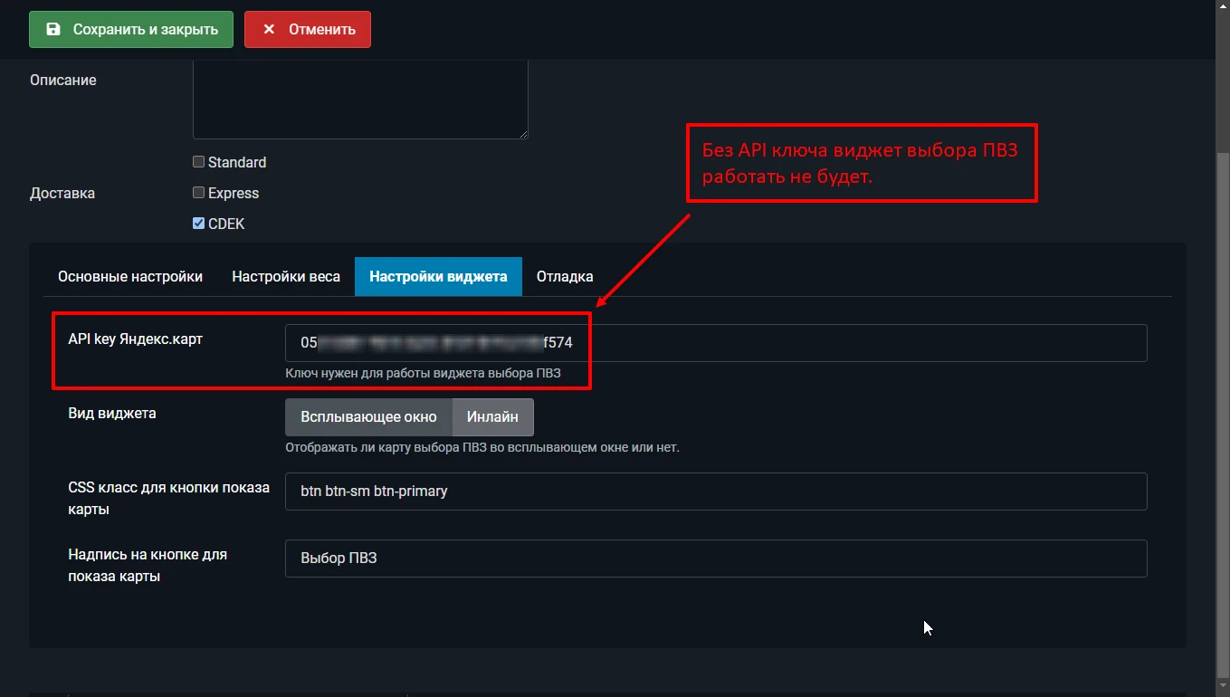The image size is (1230, 697).
Task: Click the textarea resize handle corner
Action: tap(523, 134)
